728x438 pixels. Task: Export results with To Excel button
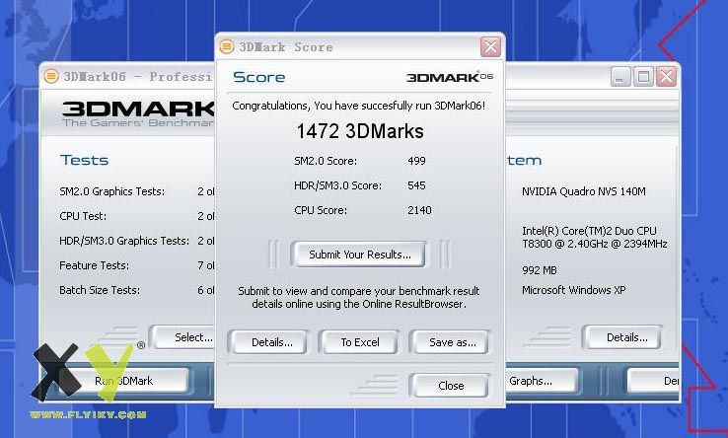click(358, 342)
